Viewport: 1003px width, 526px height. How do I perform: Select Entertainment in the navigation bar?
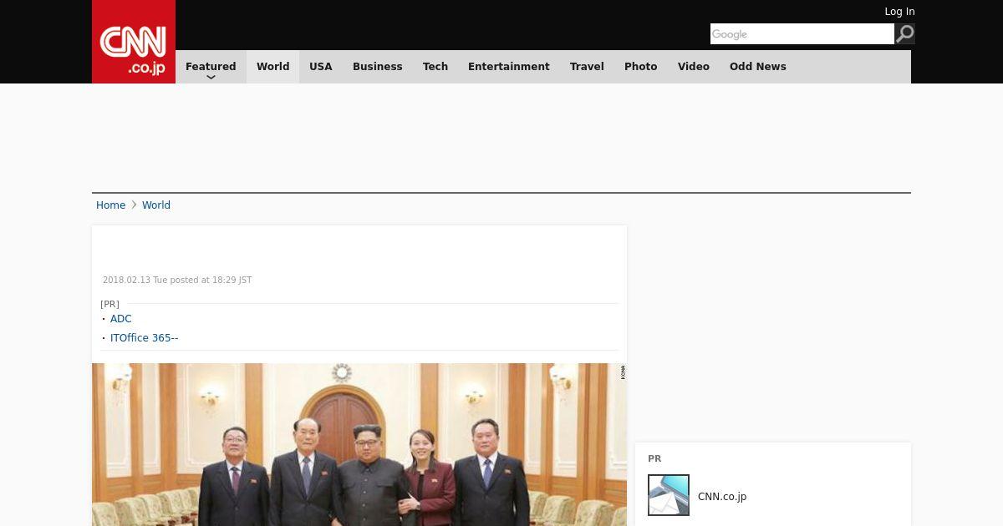click(x=509, y=67)
